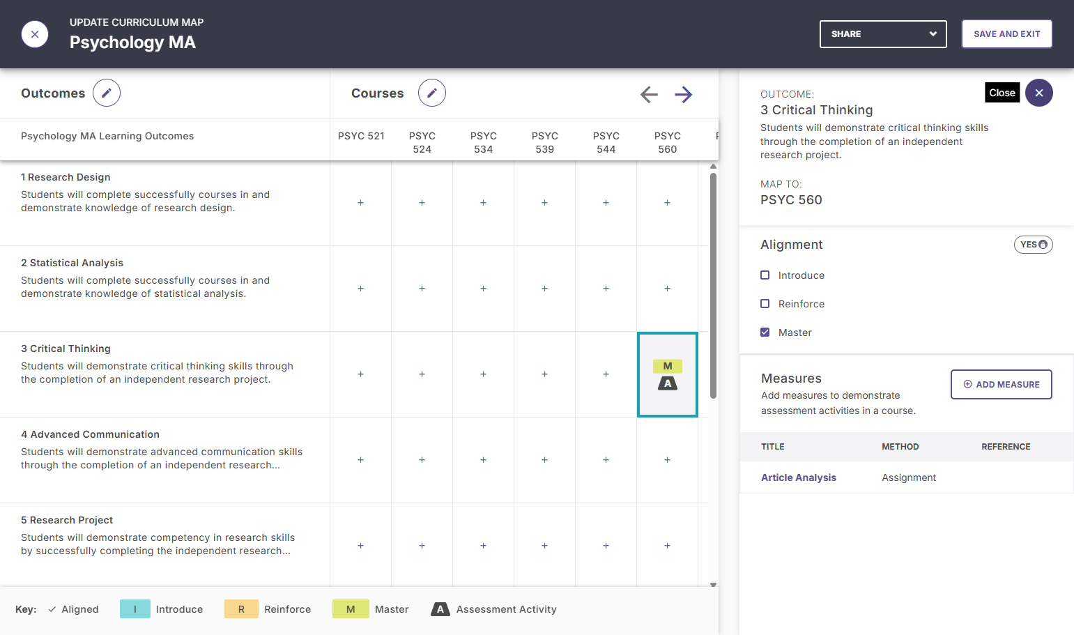Click the X icon beside Update Curriculum Map
This screenshot has height=635, width=1074.
35,34
